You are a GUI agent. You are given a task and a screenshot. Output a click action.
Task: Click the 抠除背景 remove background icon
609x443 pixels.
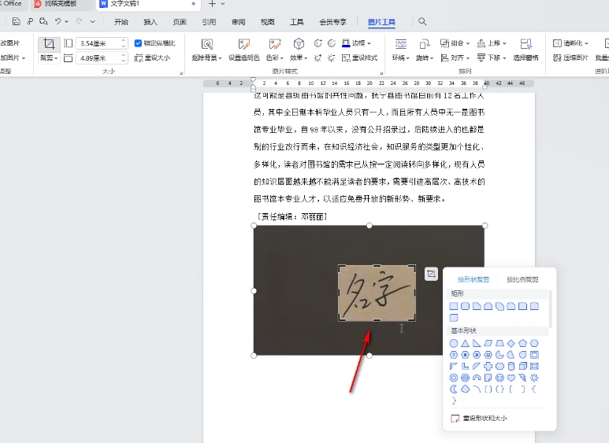[x=207, y=44]
